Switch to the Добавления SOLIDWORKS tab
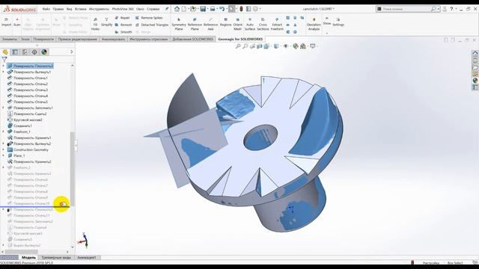The image size is (479, 269). click(x=193, y=39)
